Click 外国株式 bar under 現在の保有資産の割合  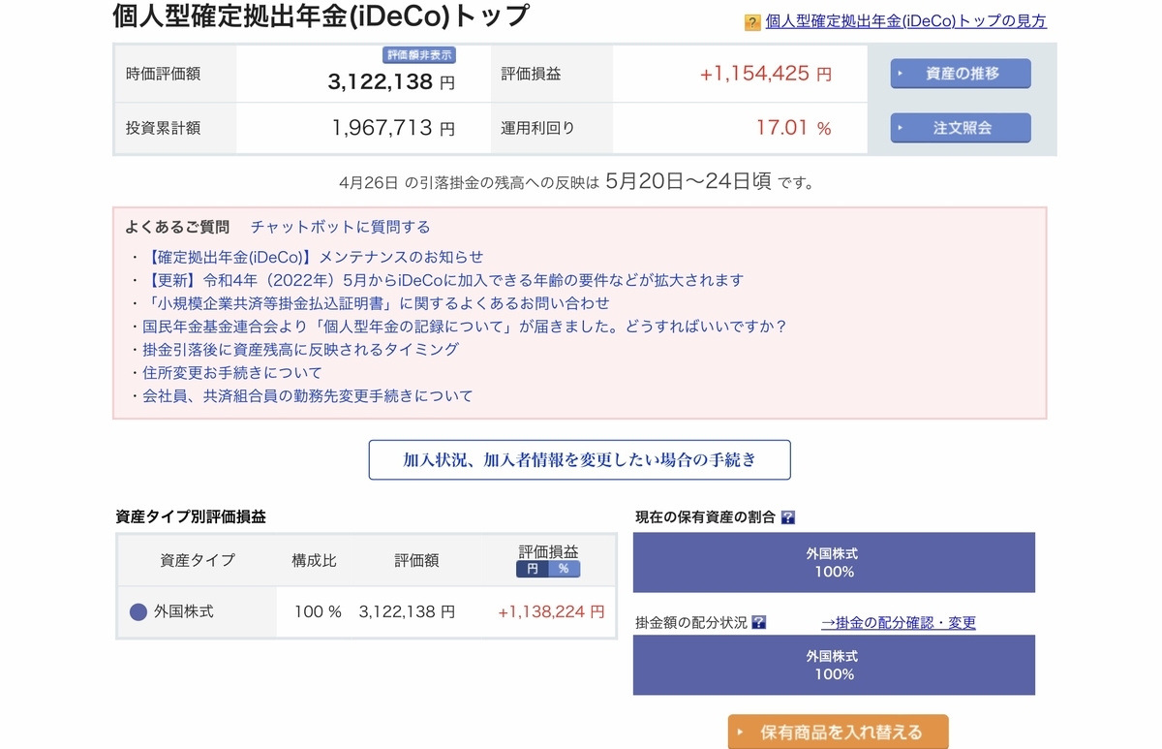(x=834, y=563)
